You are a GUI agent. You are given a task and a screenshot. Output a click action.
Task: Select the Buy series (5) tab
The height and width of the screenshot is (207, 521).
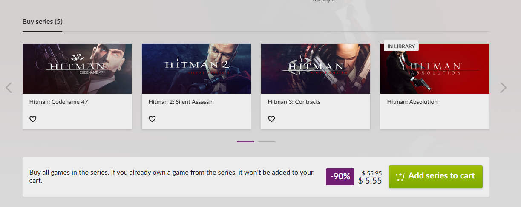(x=42, y=21)
